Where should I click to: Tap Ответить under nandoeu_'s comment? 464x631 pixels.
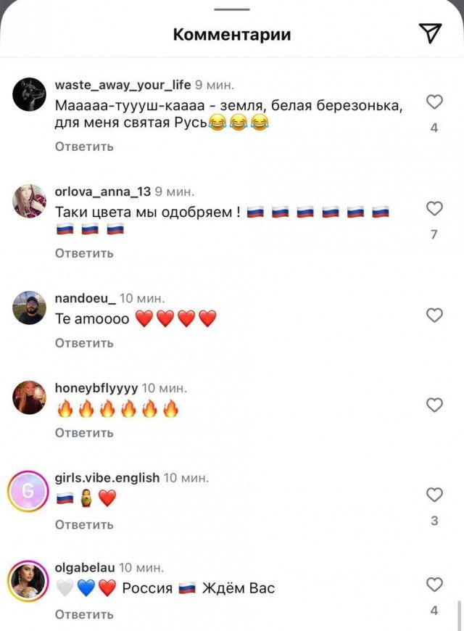[x=84, y=343]
